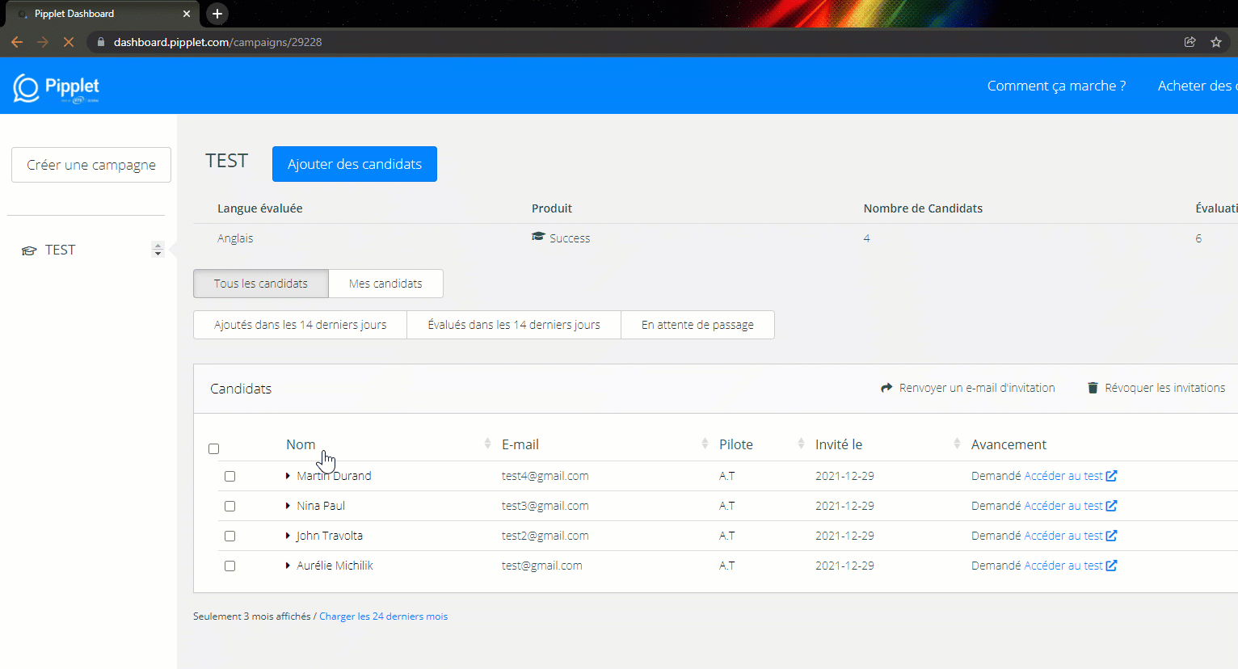The height and width of the screenshot is (669, 1238).
Task: Click the Pipplet logo in header
Action: 56,88
